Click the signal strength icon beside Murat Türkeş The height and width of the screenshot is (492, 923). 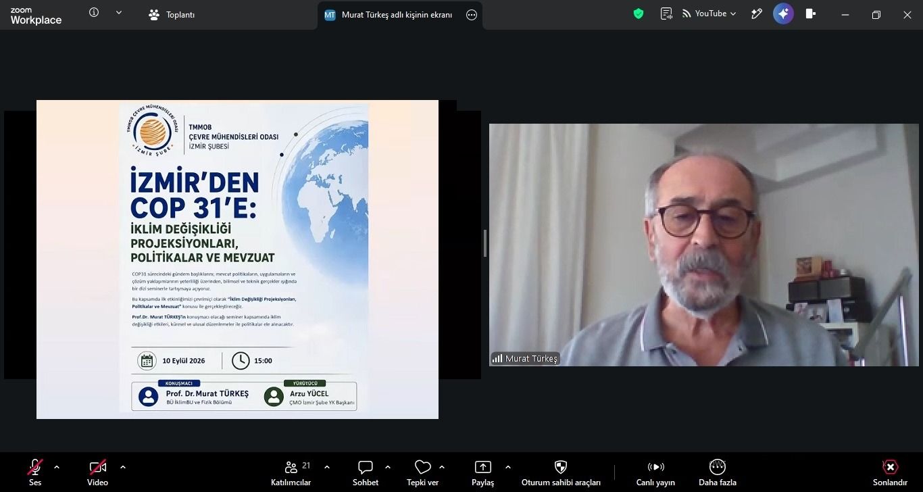click(x=497, y=359)
